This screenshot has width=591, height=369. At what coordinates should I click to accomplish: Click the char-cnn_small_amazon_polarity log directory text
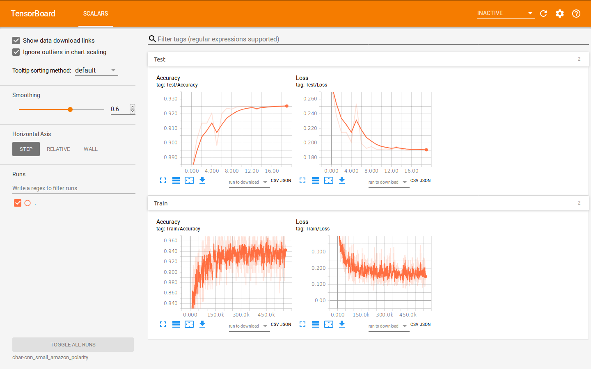[50, 358]
